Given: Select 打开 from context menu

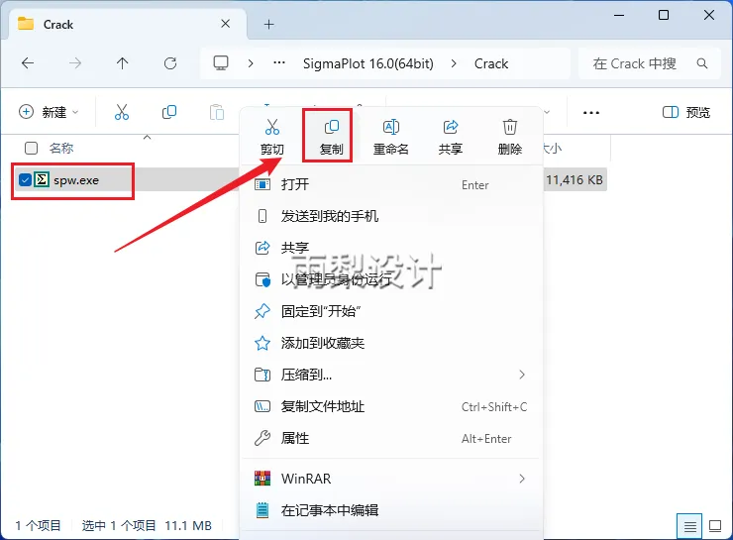Looking at the screenshot, I should pos(391,184).
